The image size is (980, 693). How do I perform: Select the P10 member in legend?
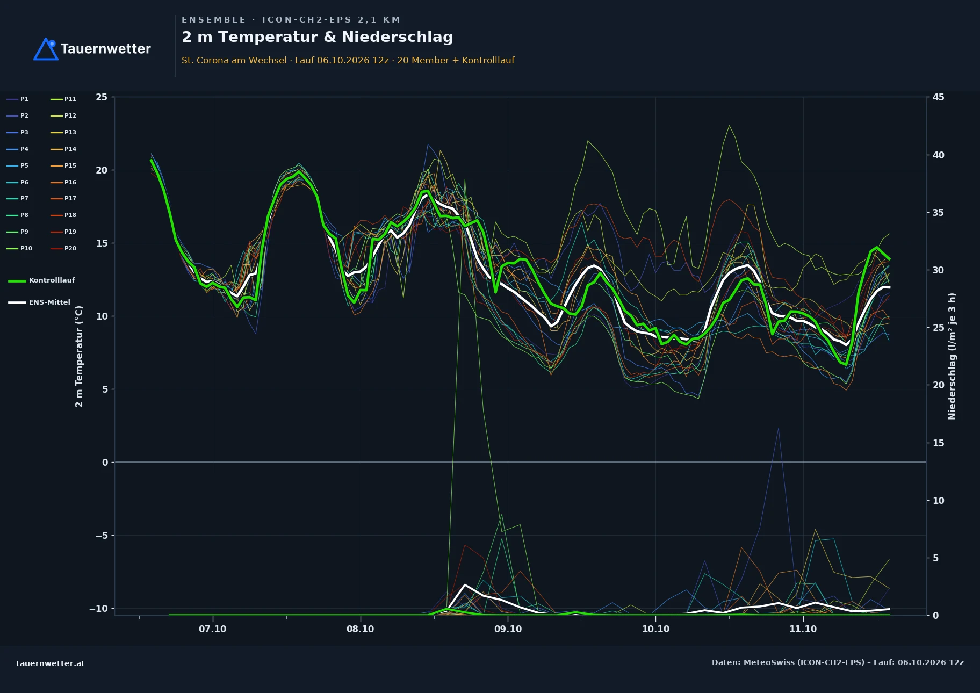coord(19,248)
